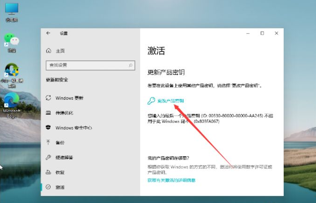Open the 获取有关激活的详细信息 link
The height and width of the screenshot is (203, 316).
(171, 180)
